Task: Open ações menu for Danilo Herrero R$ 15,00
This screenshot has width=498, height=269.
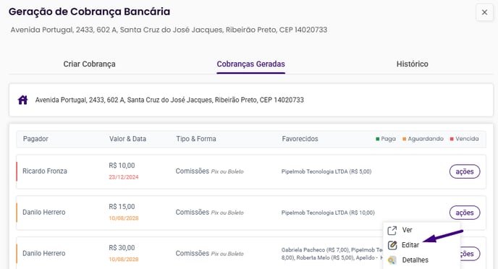Action: [x=464, y=213]
